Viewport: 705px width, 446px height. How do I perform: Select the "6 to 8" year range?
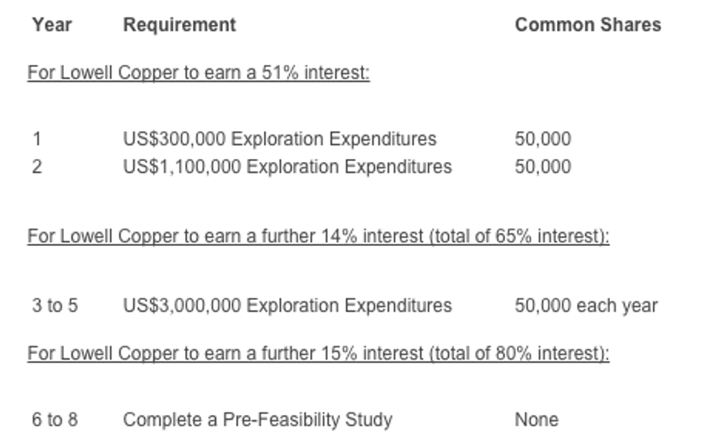click(x=55, y=419)
